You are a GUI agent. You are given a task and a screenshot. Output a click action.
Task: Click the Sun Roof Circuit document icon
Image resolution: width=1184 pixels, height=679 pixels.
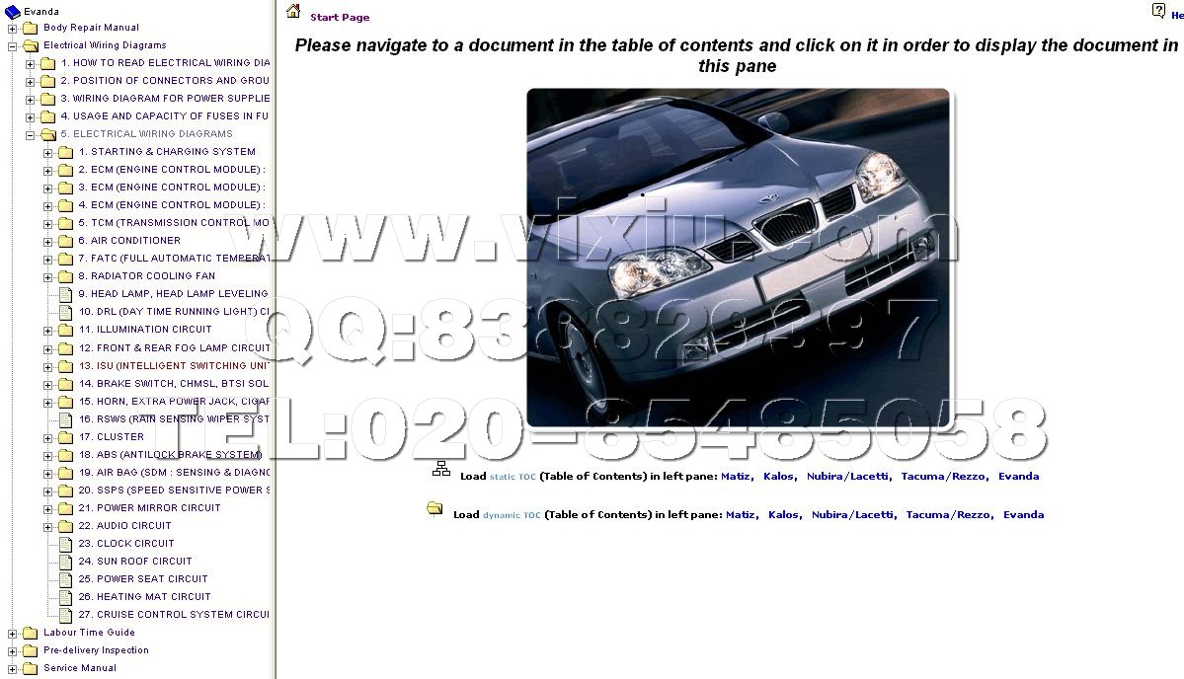[x=65, y=562]
